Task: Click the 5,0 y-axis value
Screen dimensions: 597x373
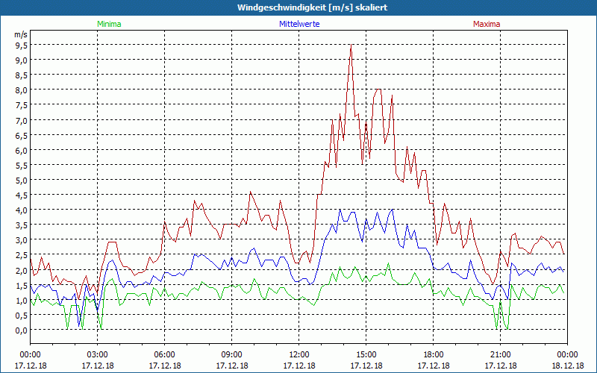Action: point(21,181)
